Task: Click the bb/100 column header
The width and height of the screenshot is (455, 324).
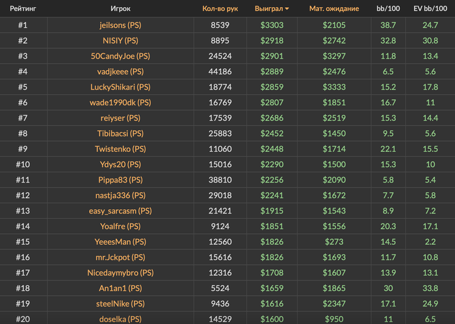Action: point(388,8)
